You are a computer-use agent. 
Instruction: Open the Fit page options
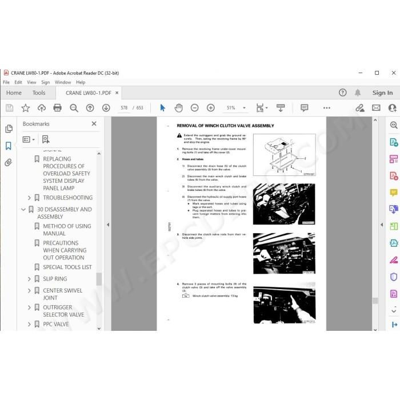pyautogui.click(x=262, y=108)
